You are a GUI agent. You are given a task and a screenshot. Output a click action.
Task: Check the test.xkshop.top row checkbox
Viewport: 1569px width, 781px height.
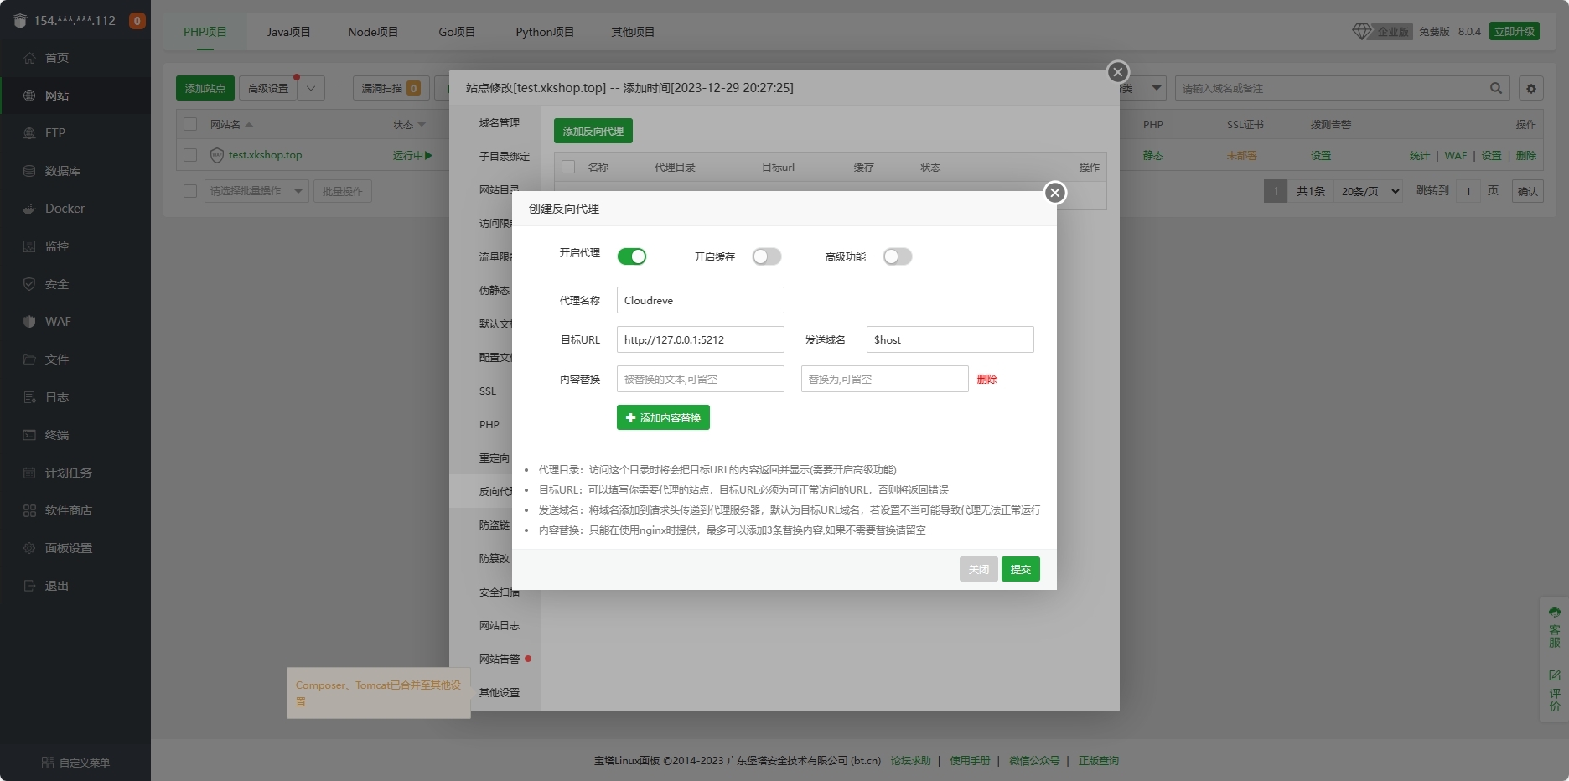pyautogui.click(x=190, y=155)
